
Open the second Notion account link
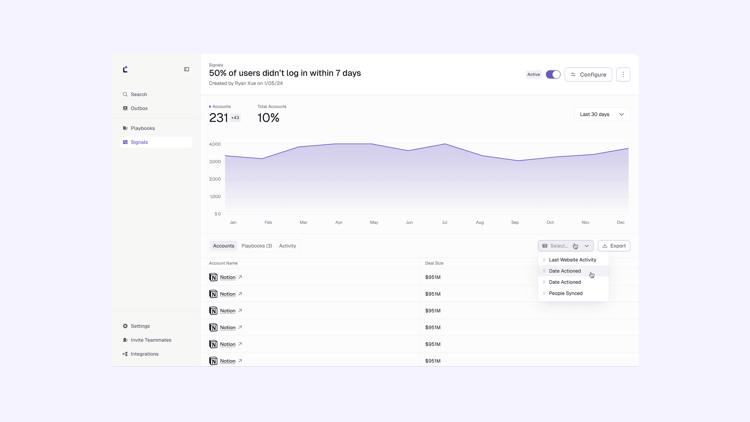click(x=228, y=294)
